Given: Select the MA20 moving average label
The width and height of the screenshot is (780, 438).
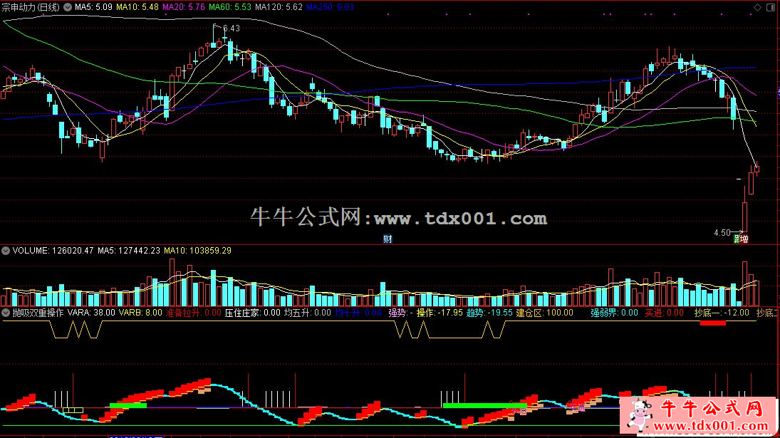Looking at the screenshot, I should click(183, 7).
